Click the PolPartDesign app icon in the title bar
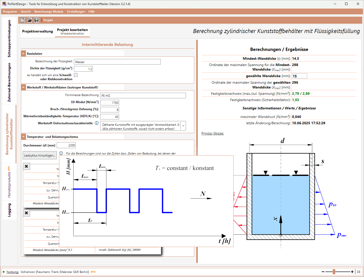Viewport: 364px width, 277px height. [x=4, y=4]
